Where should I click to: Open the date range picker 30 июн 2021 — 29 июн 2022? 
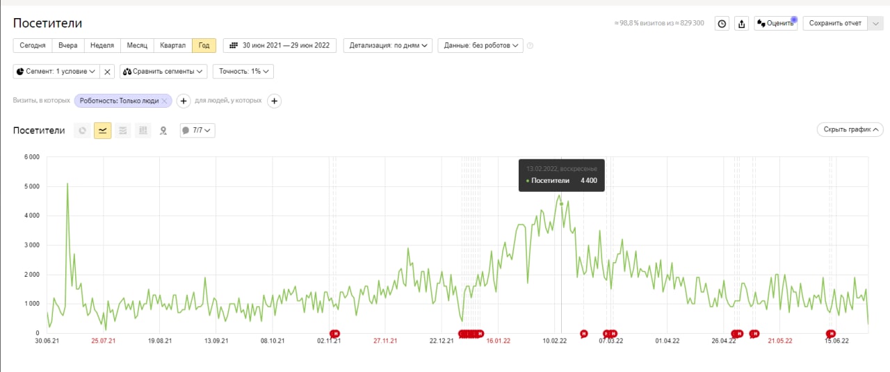click(280, 45)
